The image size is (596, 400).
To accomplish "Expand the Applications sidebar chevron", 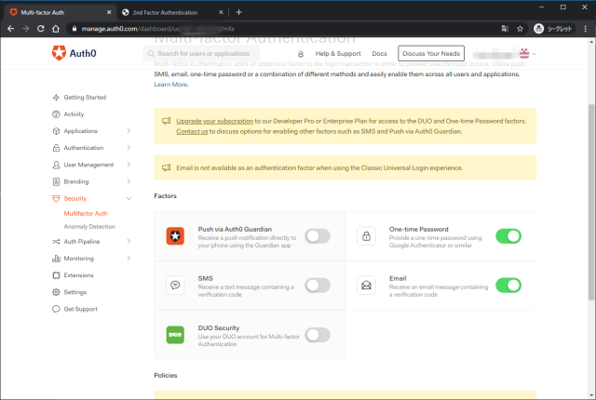I will 129,131.
